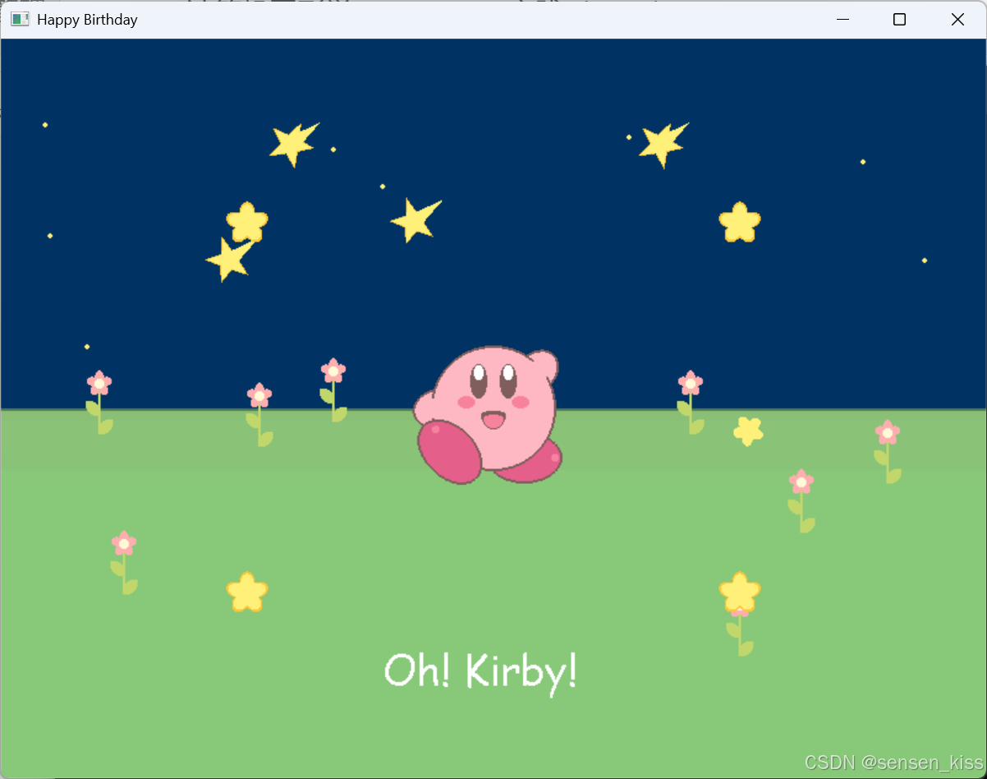Minimize the Happy Birthday window

[x=842, y=20]
